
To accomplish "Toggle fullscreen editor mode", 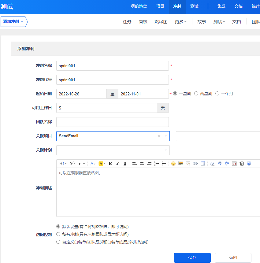I will point(234,164).
